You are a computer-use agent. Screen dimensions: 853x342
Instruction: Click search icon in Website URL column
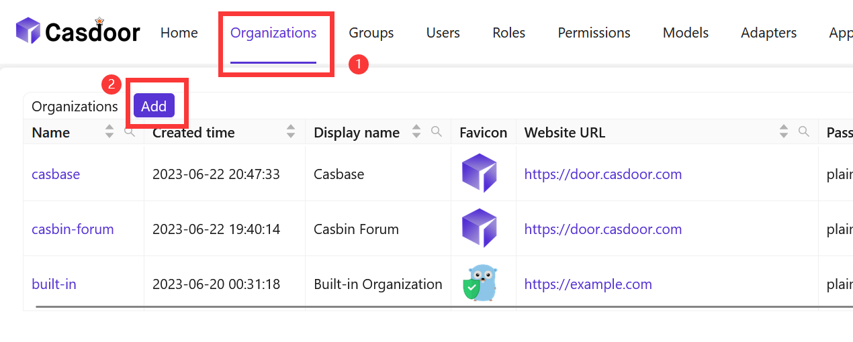803,131
